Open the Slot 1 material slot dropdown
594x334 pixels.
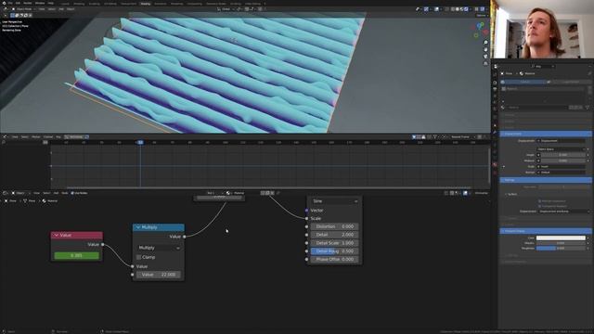coord(214,193)
